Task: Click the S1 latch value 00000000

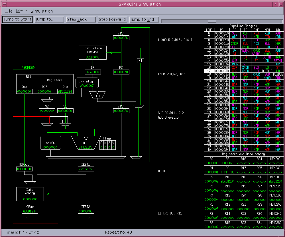Action: [x=65, y=111]
